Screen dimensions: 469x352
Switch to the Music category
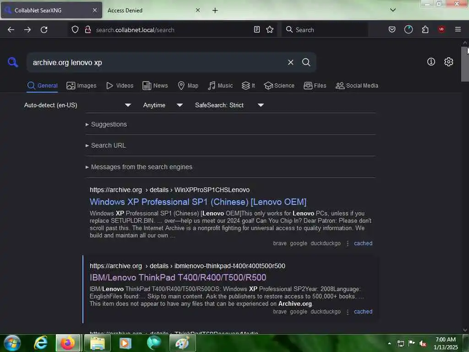220,86
